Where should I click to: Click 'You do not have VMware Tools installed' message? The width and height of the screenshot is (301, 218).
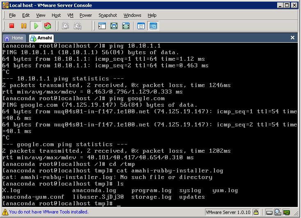pyautogui.click(x=49, y=212)
